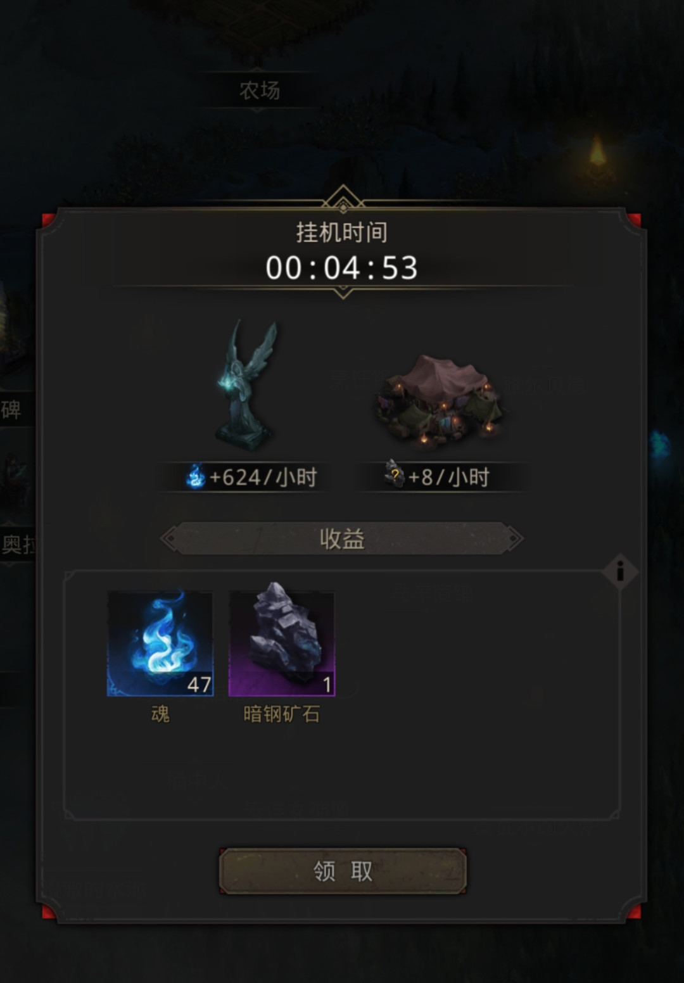Tap the blue glow at right edge

660,445
